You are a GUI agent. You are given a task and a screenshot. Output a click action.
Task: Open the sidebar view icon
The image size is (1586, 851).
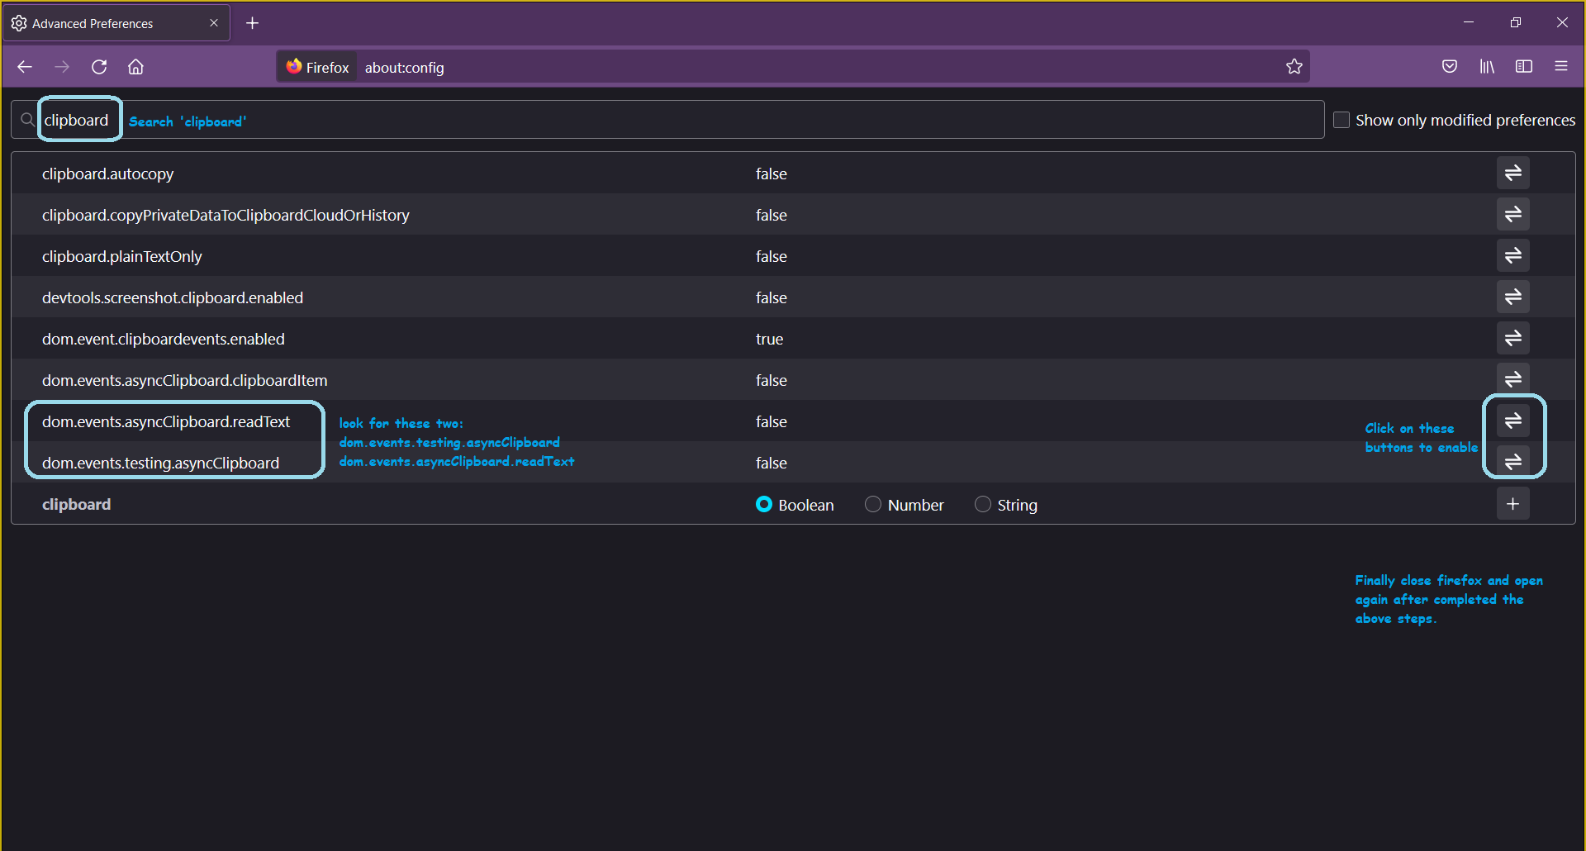(1524, 66)
